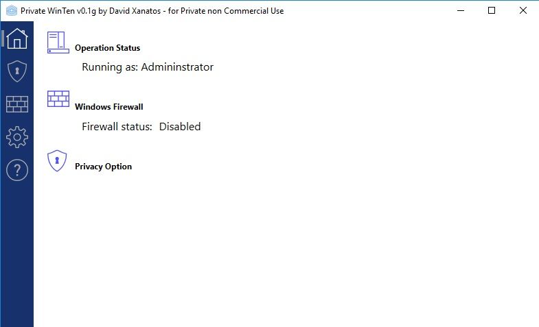Open help with the question mark icon

click(17, 170)
